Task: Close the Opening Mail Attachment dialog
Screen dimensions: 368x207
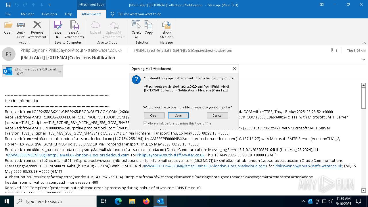Action: tap(234, 68)
